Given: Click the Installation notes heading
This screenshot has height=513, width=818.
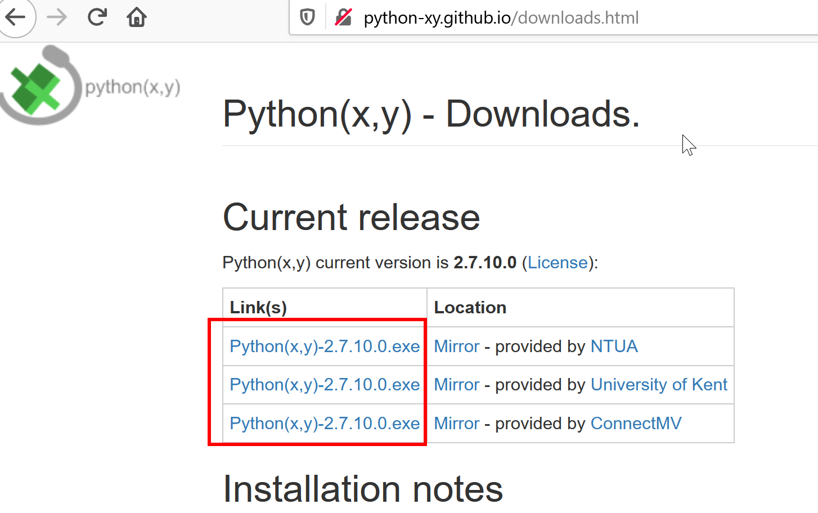Looking at the screenshot, I should tap(363, 489).
